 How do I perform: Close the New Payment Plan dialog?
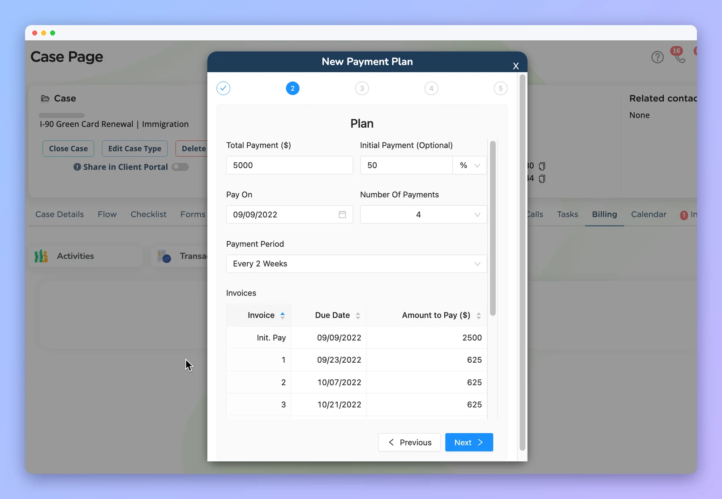tap(516, 66)
